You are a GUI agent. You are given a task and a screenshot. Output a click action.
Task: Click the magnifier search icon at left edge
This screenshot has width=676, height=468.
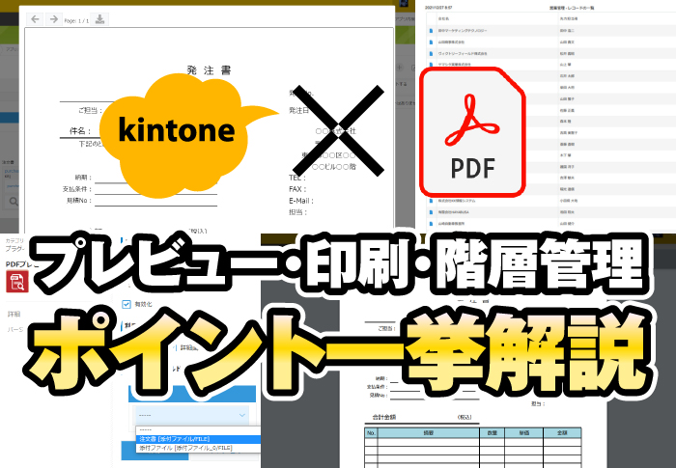click(14, 202)
